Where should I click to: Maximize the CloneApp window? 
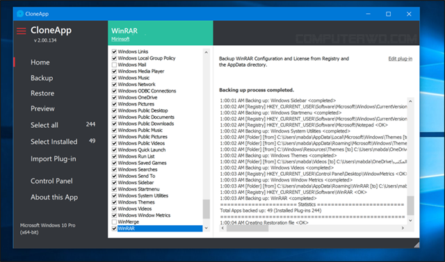(x=389, y=14)
